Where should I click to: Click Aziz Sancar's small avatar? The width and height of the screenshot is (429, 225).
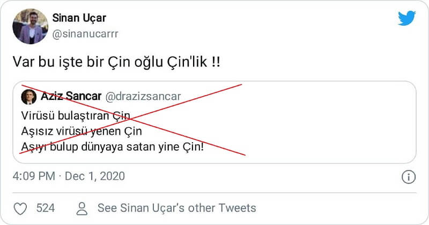click(28, 97)
